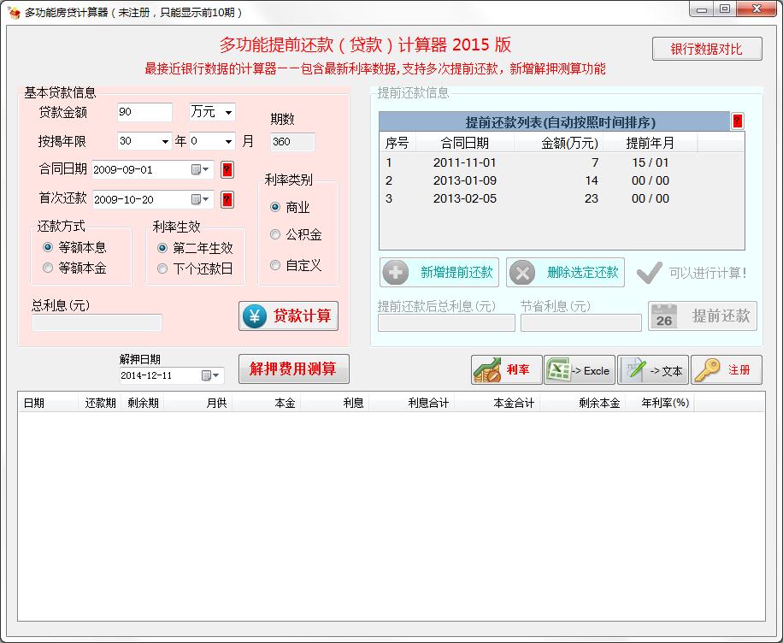Open 银行数据对比 comparison window
Screen dimensions: 783x643
708,49
